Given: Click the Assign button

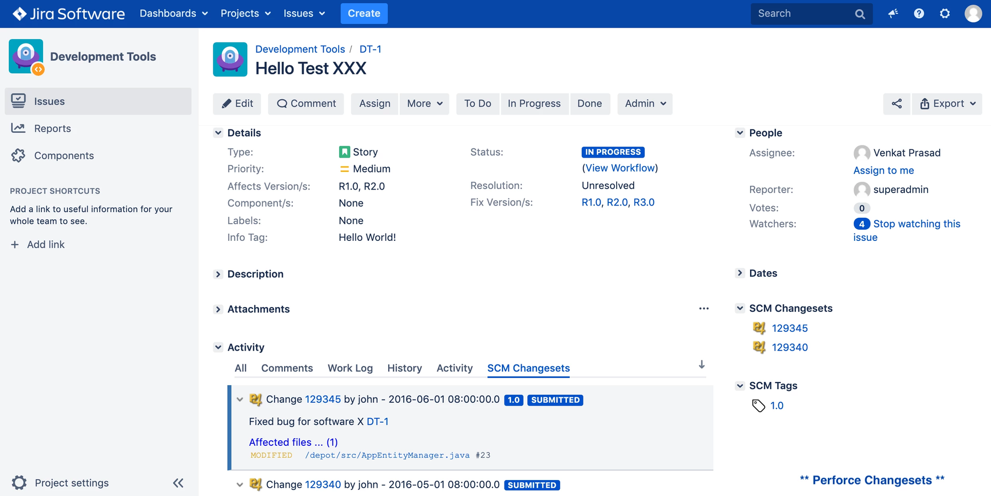Looking at the screenshot, I should pyautogui.click(x=374, y=104).
